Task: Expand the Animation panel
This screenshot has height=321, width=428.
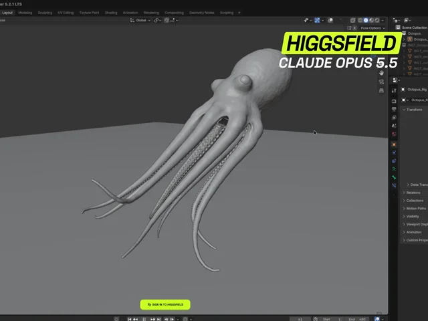Action: point(404,232)
